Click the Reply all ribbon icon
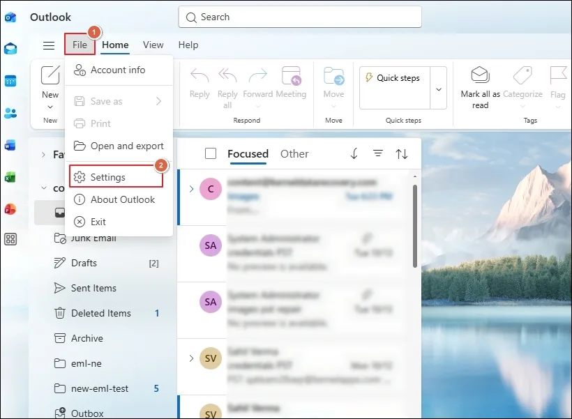Image resolution: width=572 pixels, height=419 pixels. (227, 76)
